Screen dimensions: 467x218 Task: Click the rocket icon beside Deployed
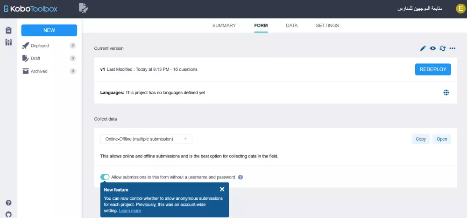click(26, 46)
